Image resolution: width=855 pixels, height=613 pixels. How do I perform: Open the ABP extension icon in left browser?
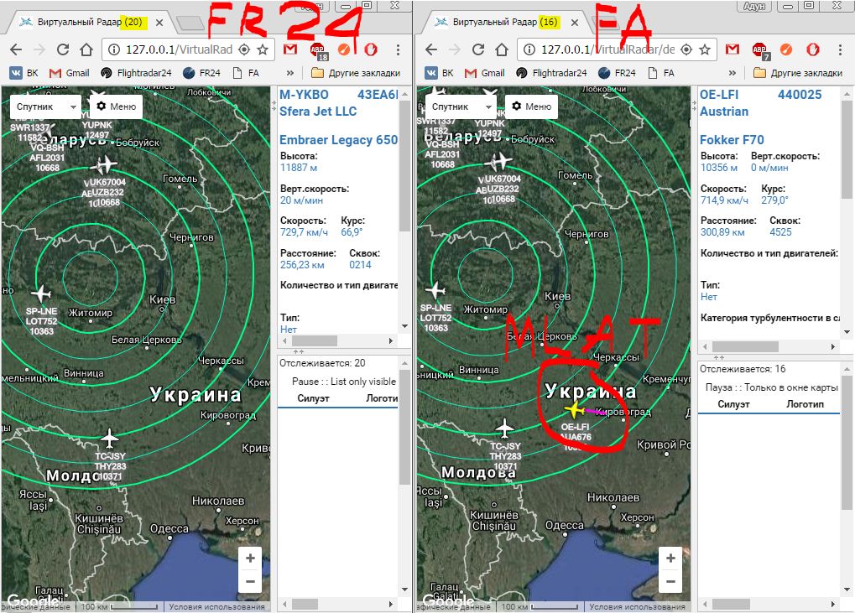pyautogui.click(x=318, y=50)
